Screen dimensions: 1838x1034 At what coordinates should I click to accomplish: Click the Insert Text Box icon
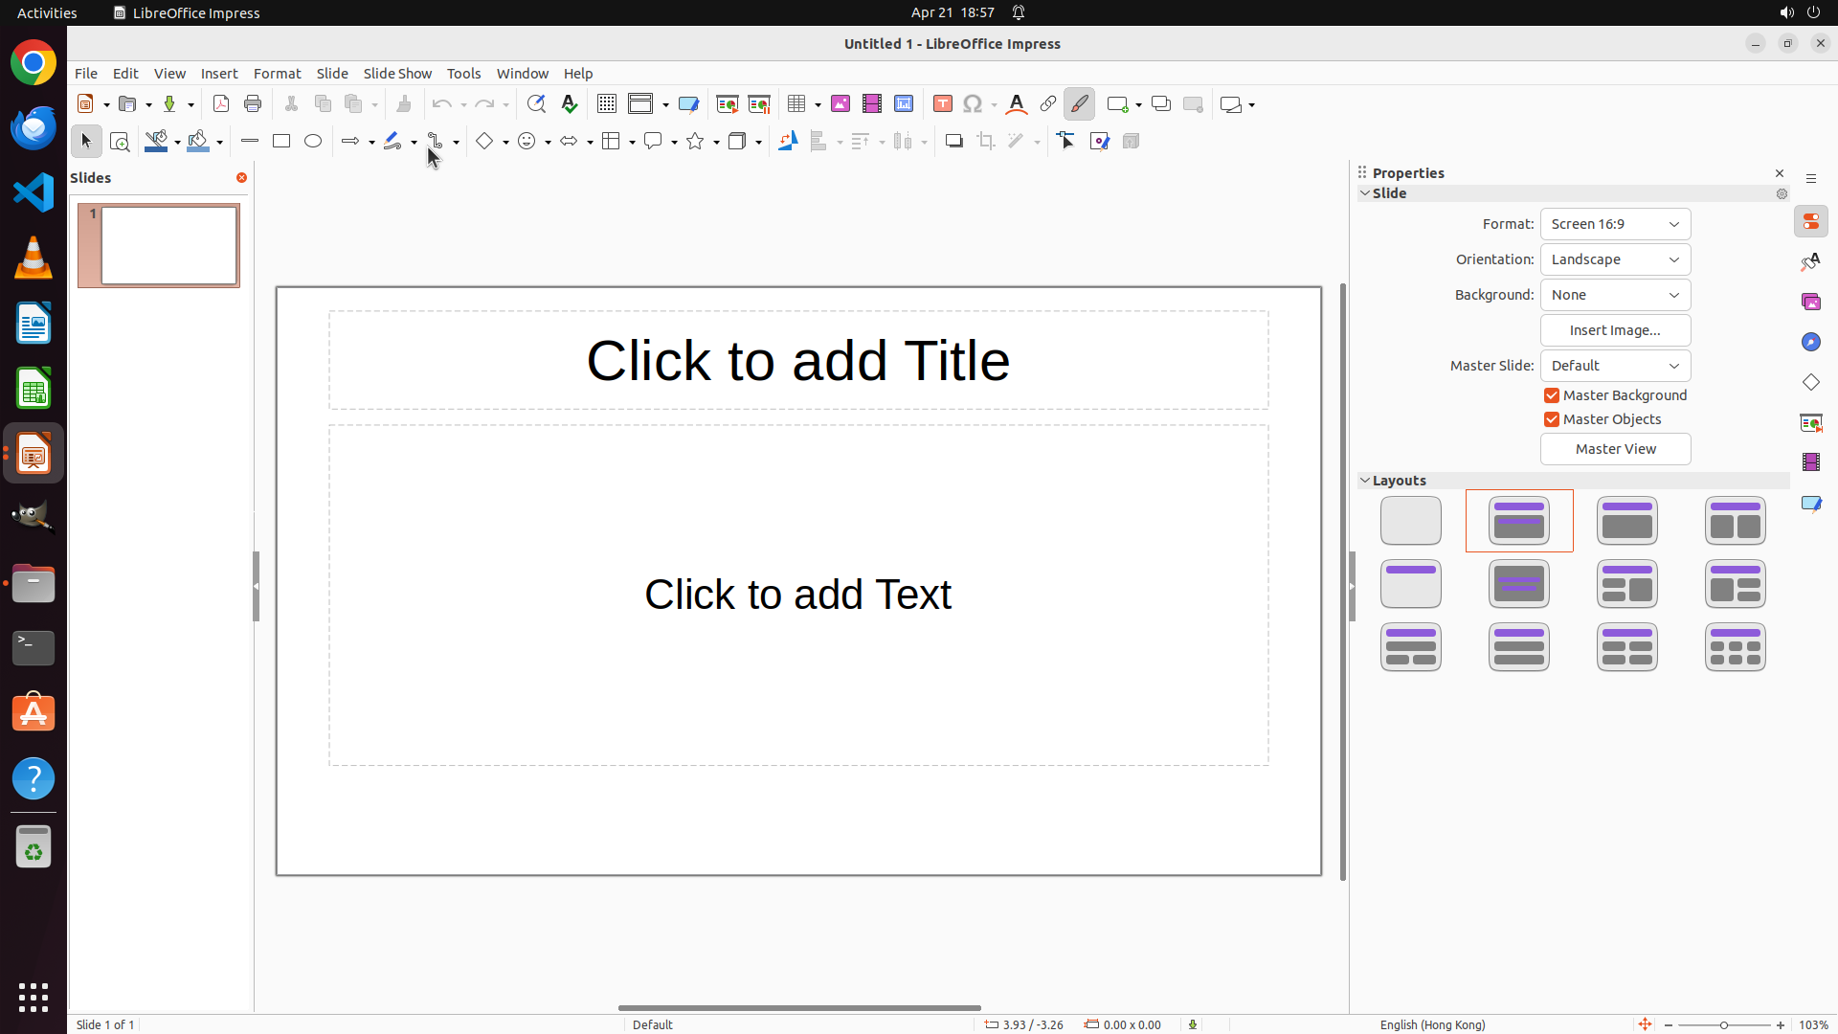(943, 103)
